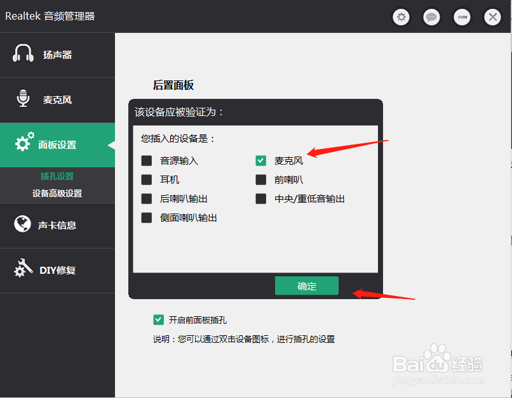Click the Realtek 音频管理器 title text
Image resolution: width=512 pixels, height=398 pixels.
(x=50, y=16)
